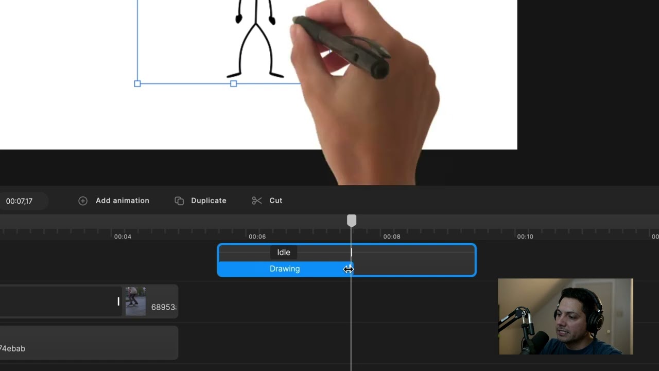Click the Add animation plus icon
Image resolution: width=659 pixels, height=371 pixels.
coord(83,201)
